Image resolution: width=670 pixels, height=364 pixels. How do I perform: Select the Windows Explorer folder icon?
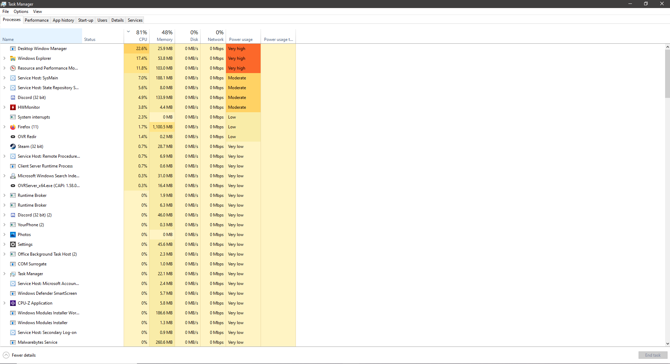coord(13,58)
